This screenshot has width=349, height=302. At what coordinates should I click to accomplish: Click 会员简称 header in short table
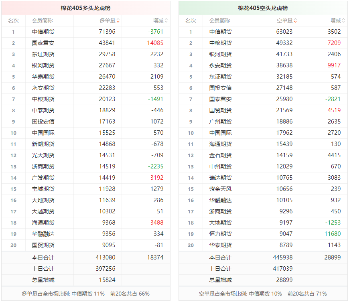click(220, 21)
